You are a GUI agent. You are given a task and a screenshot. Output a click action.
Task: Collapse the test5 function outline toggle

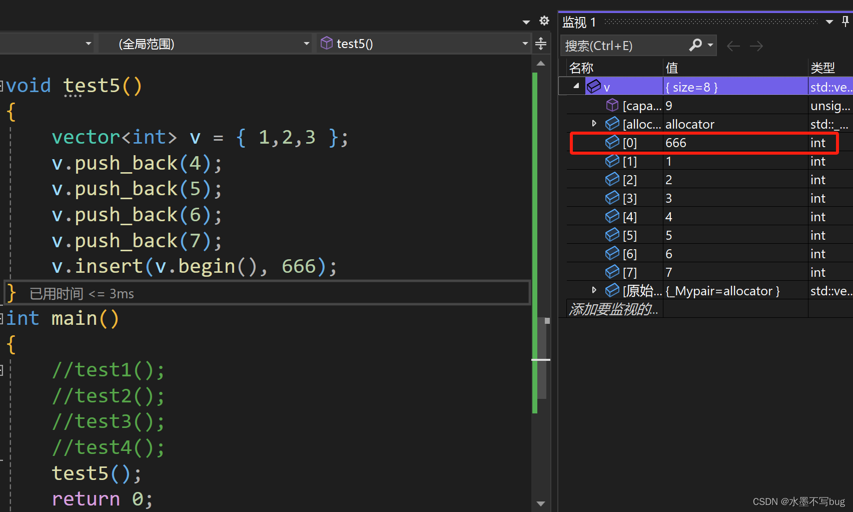pyautogui.click(x=2, y=86)
